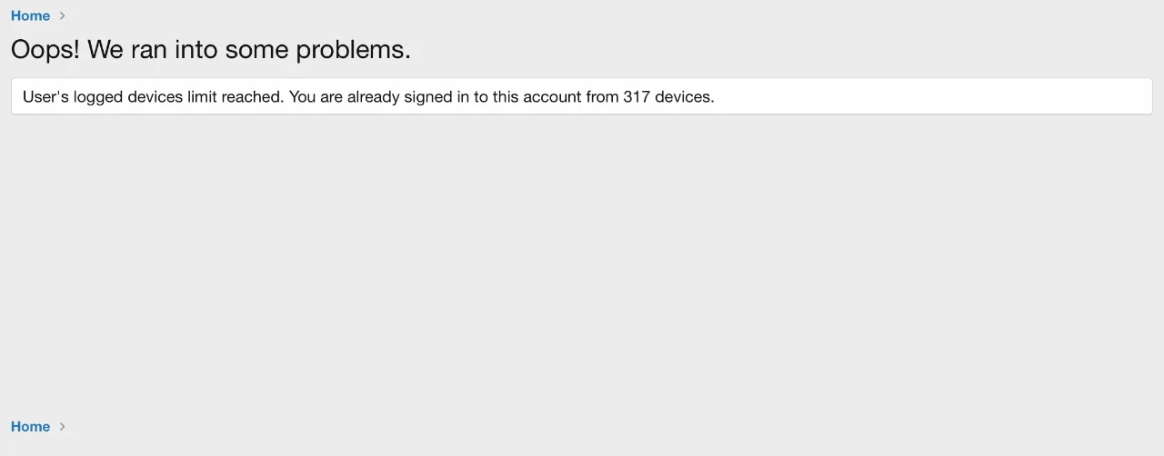Click the final word "devices." in the message
Image resolution: width=1164 pixels, height=456 pixels.
685,96
